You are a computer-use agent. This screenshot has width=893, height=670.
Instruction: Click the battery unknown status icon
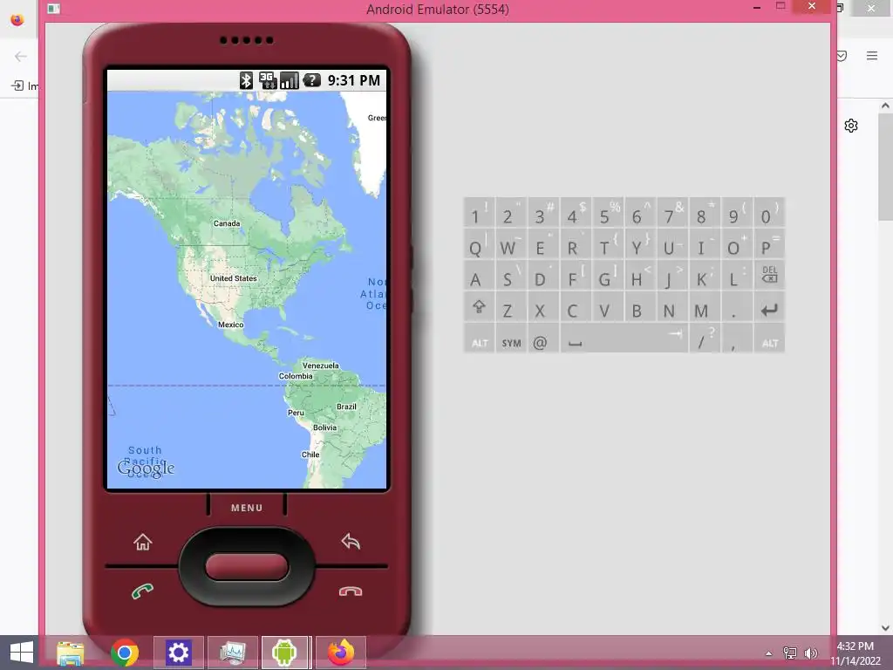pyautogui.click(x=312, y=80)
